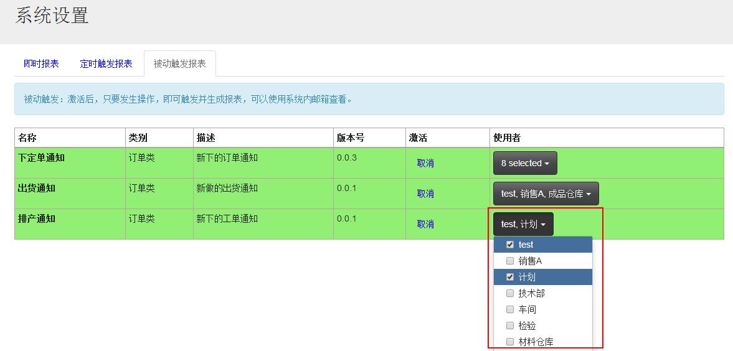The width and height of the screenshot is (733, 351).
Task: Uncheck the 'test' user checkbox
Action: [x=510, y=245]
